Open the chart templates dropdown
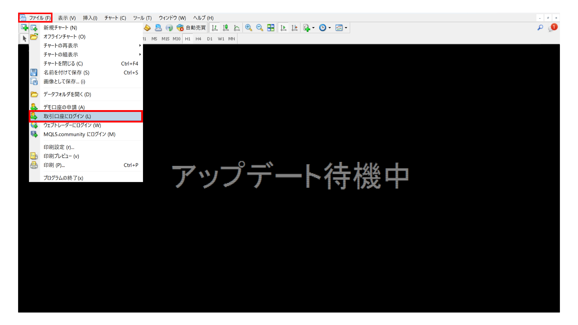Viewport: 578px width, 325px height. (x=346, y=27)
